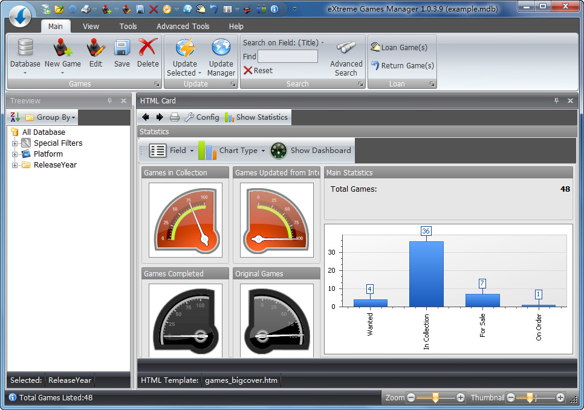This screenshot has width=584, height=410.
Task: Open the View ribbon tab
Action: coord(91,27)
